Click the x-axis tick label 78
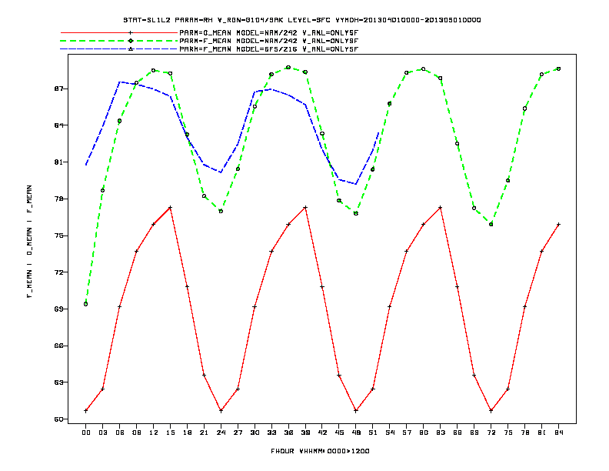This screenshot has width=609, height=471. 524,433
